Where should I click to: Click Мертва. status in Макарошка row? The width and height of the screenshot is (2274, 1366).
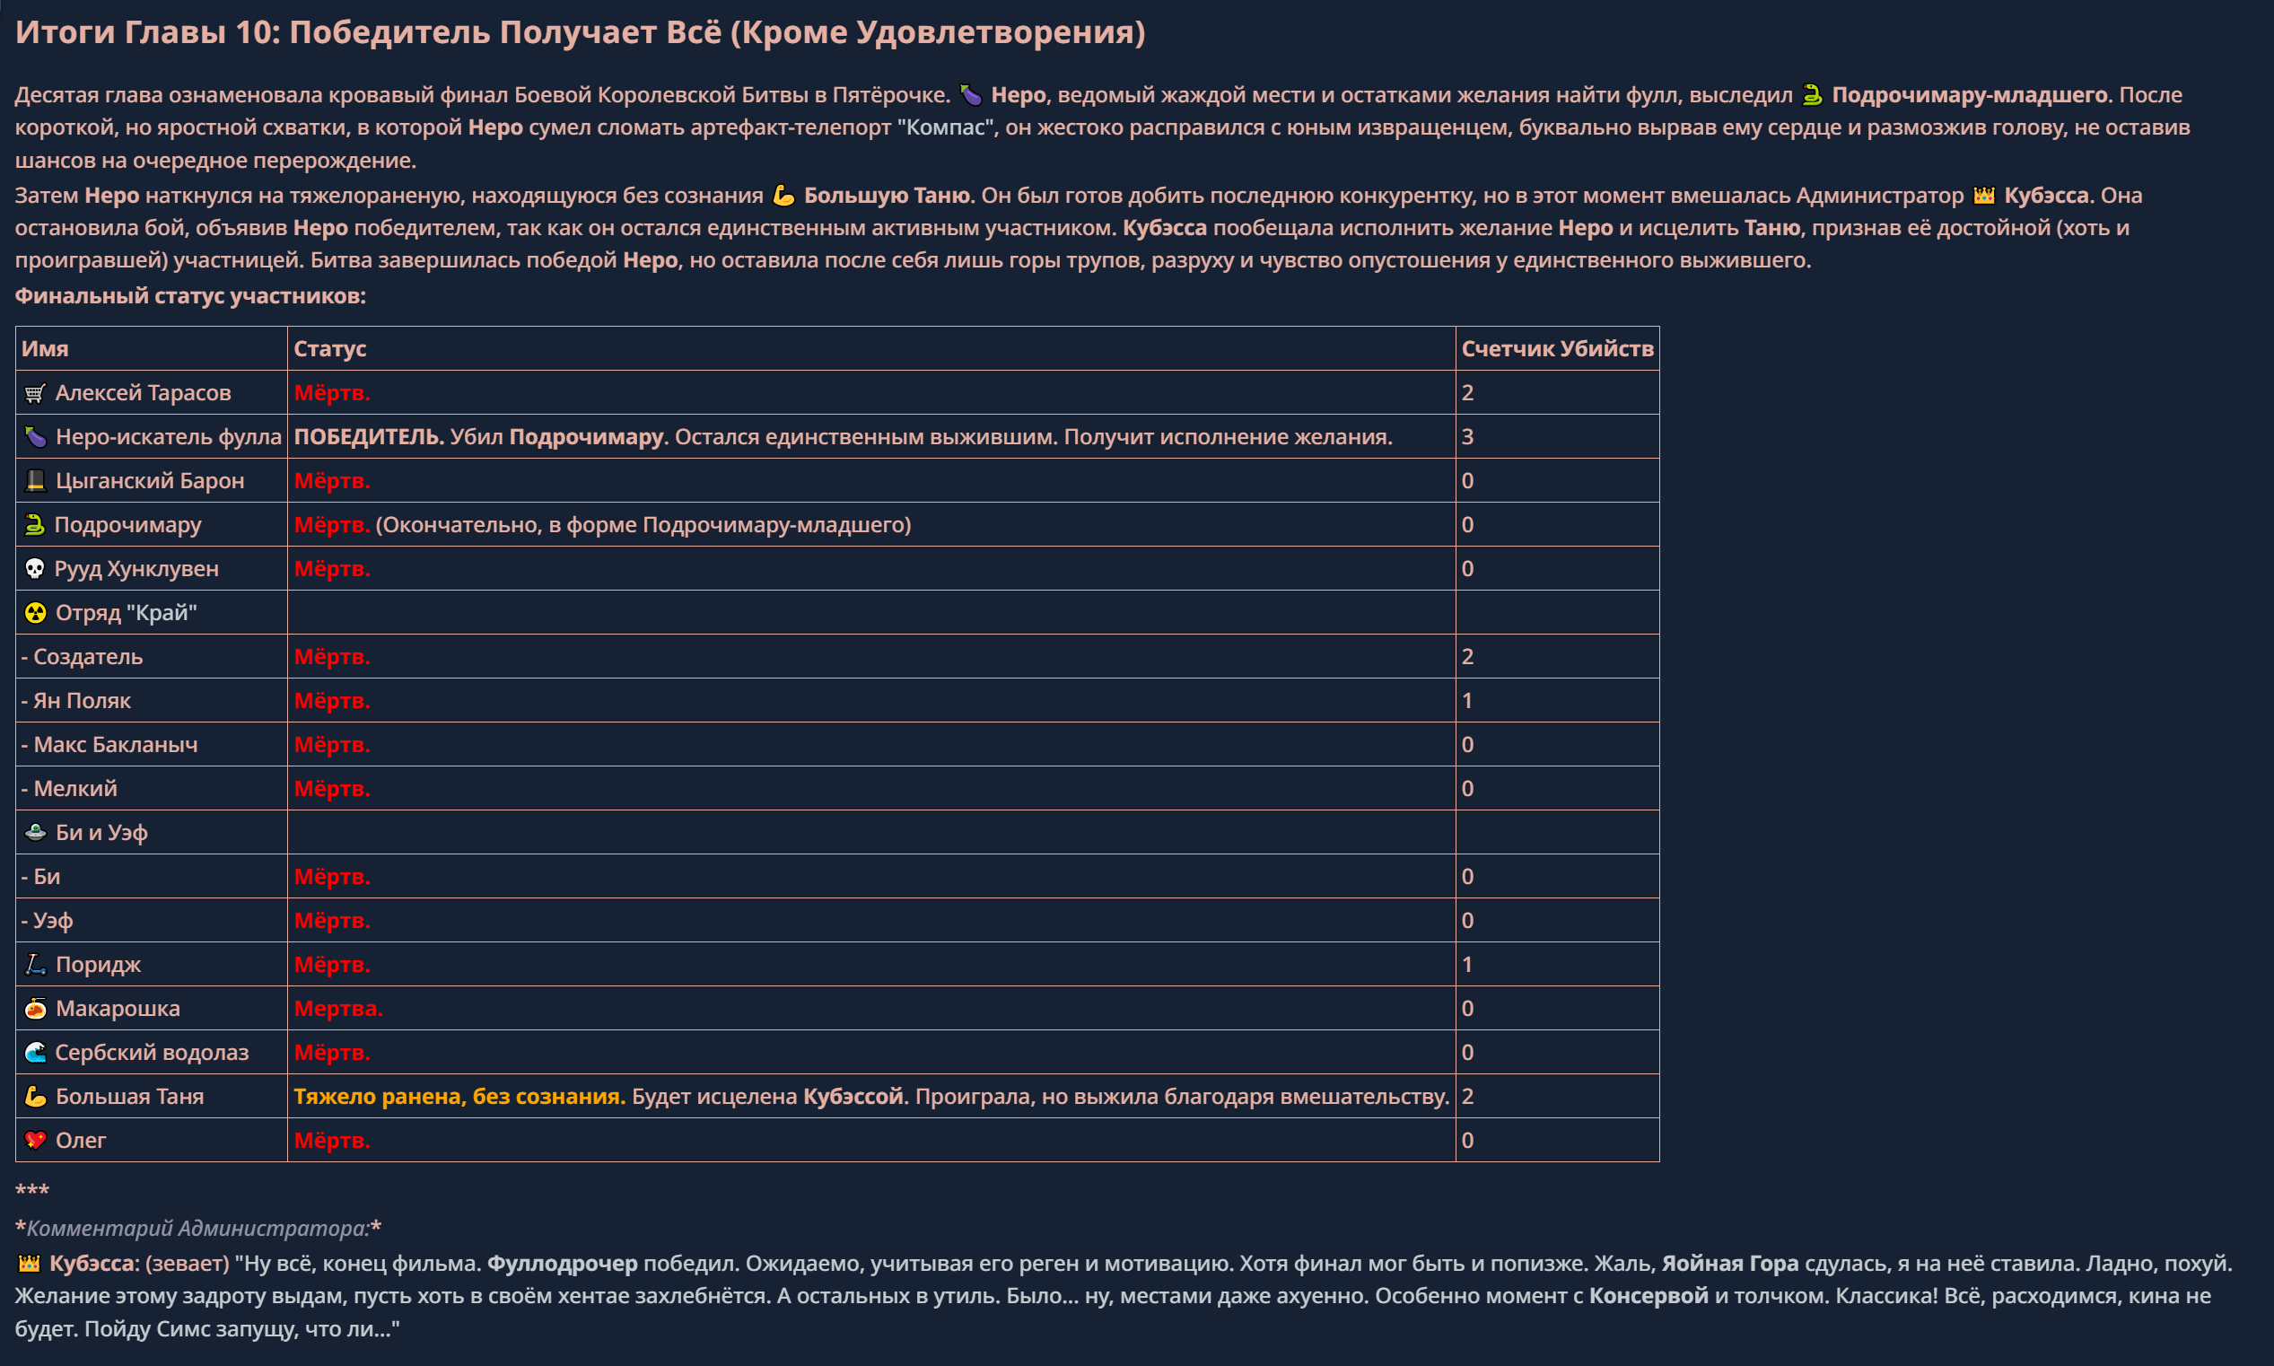(x=337, y=1009)
